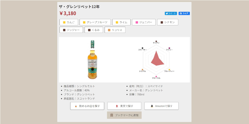
Task: Open the くるみ flavor tag
Action: tap(94, 30)
